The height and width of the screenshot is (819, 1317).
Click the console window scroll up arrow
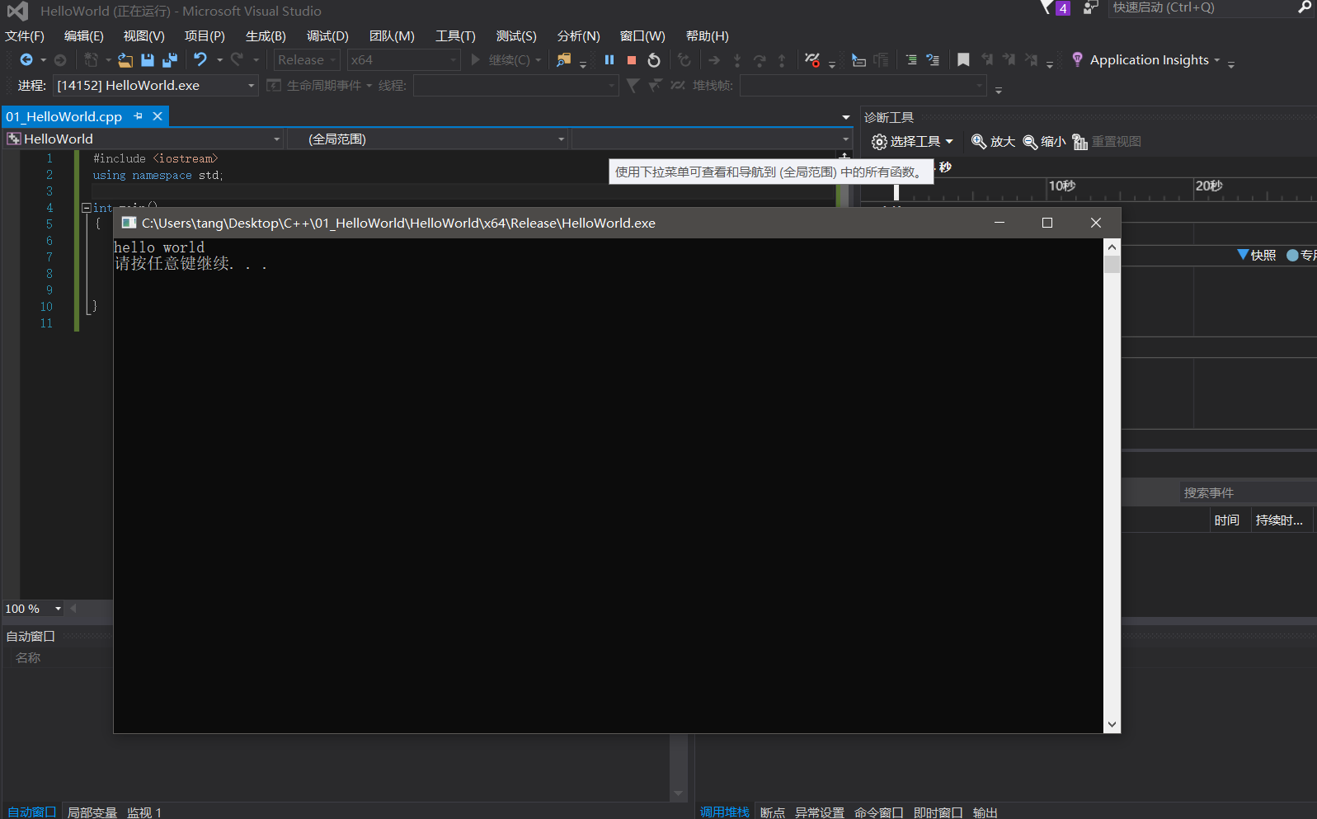[x=1112, y=247]
